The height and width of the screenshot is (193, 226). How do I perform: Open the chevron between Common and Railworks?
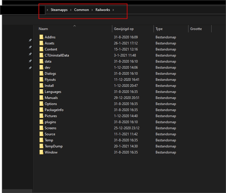tap(92, 10)
